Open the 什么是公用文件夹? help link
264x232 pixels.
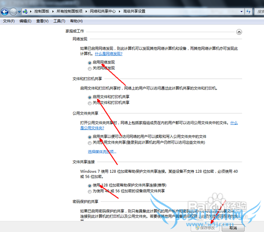pyautogui.click(x=92, y=128)
